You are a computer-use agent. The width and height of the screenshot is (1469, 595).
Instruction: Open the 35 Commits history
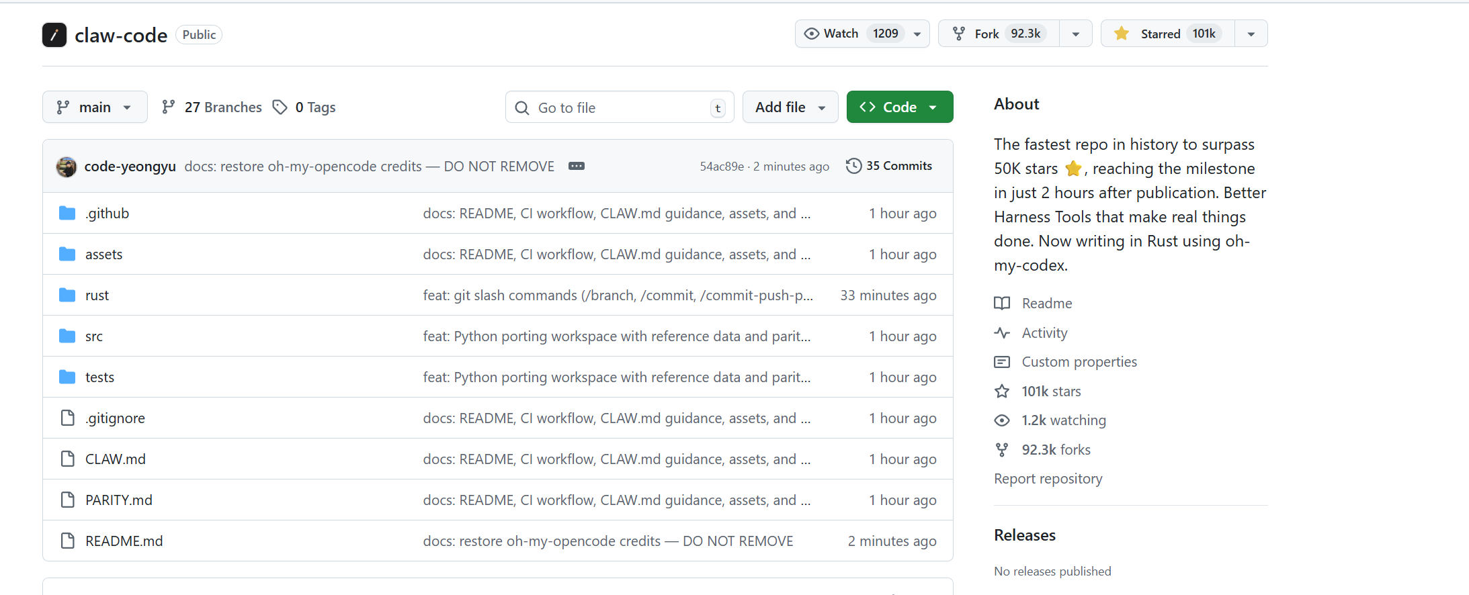tap(889, 166)
